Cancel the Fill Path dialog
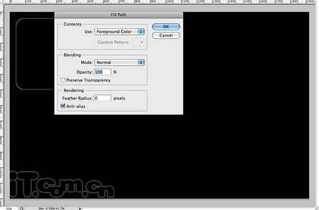This screenshot has width=319, height=210. coord(166,35)
